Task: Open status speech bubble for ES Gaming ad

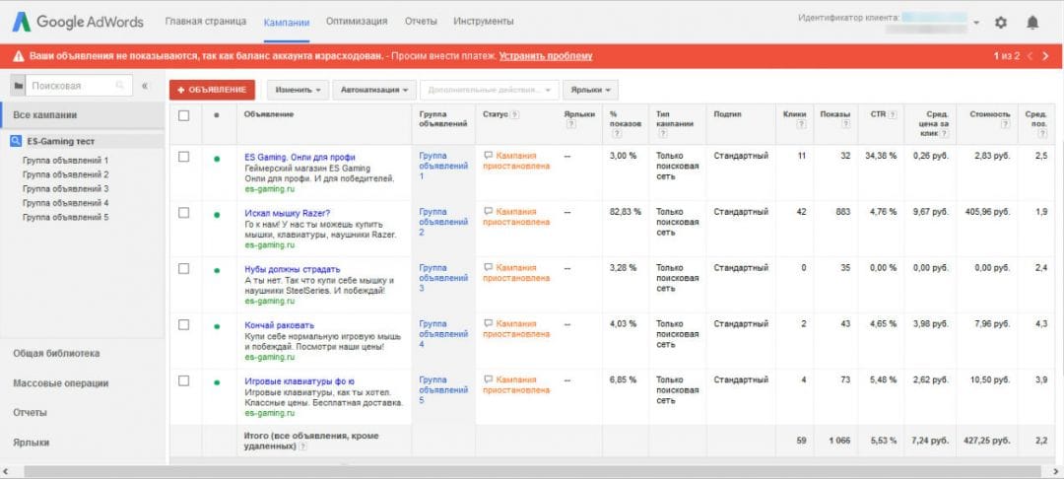Action: tap(488, 156)
